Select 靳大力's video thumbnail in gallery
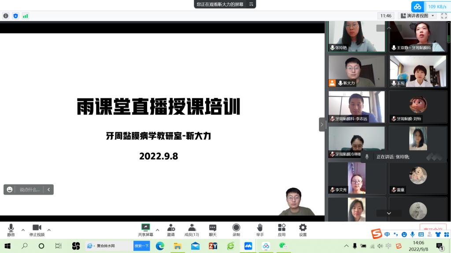This screenshot has height=253, width=451. [x=356, y=71]
